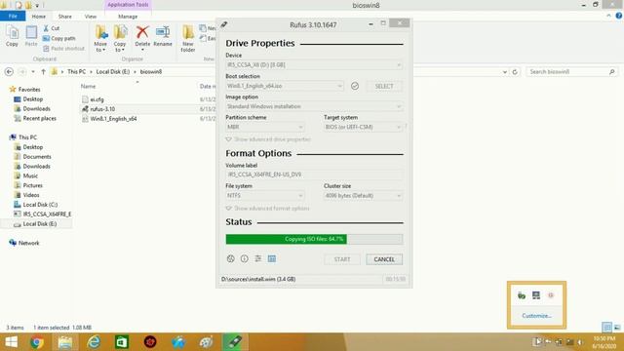The width and height of the screenshot is (624, 351).
Task: Go back with Explorer back arrow
Action: point(9,72)
